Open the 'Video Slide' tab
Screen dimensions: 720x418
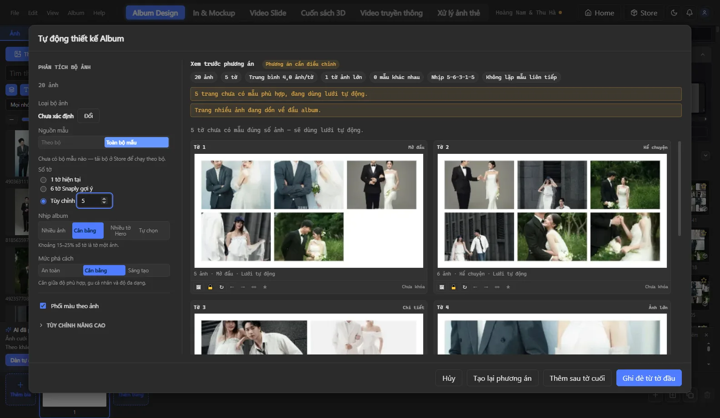click(x=268, y=13)
